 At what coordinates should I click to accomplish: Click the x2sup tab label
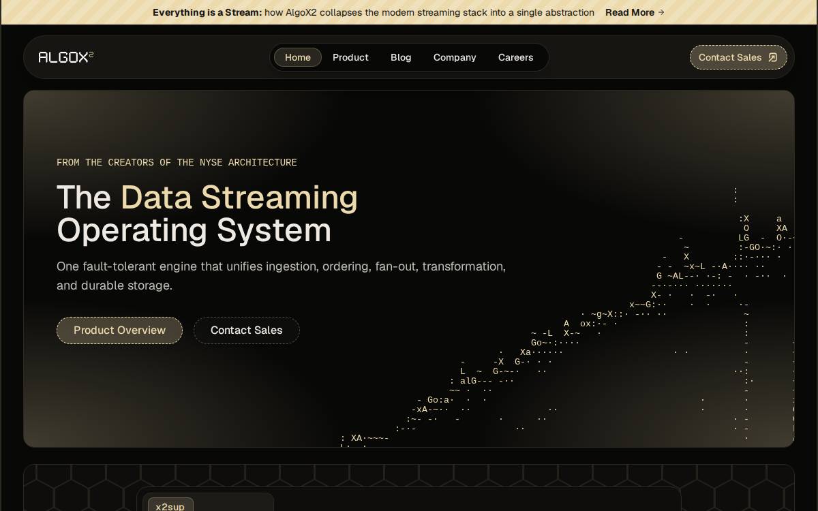[170, 506]
